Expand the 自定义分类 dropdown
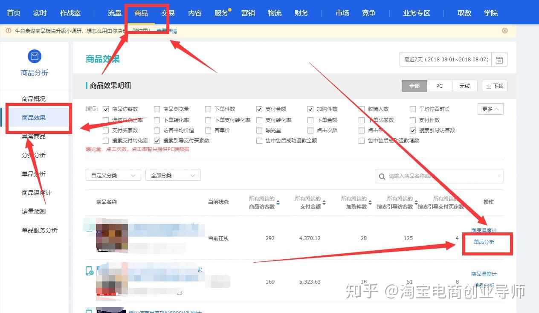This screenshot has height=313, width=539. (x=113, y=175)
